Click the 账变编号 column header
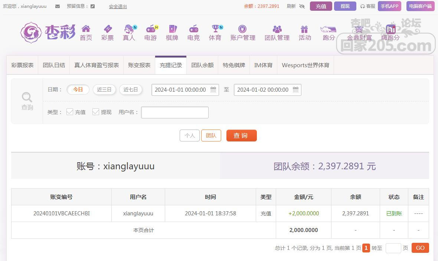The image size is (438, 261). (x=62, y=197)
